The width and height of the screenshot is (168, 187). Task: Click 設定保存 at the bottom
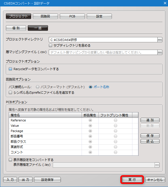coord(47,180)
